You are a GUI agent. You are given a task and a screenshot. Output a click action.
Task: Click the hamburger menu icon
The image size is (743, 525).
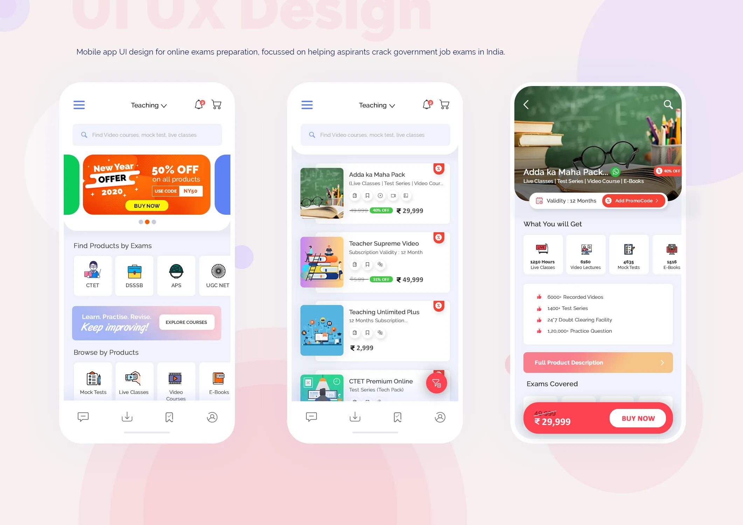coord(79,105)
